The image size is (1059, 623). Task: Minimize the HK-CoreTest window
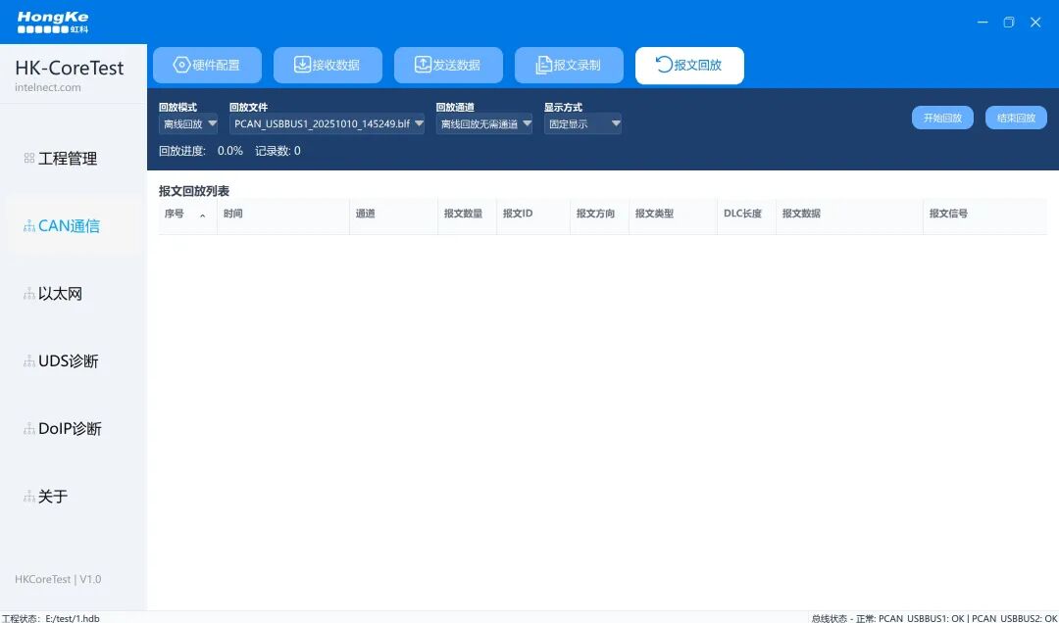pos(983,23)
